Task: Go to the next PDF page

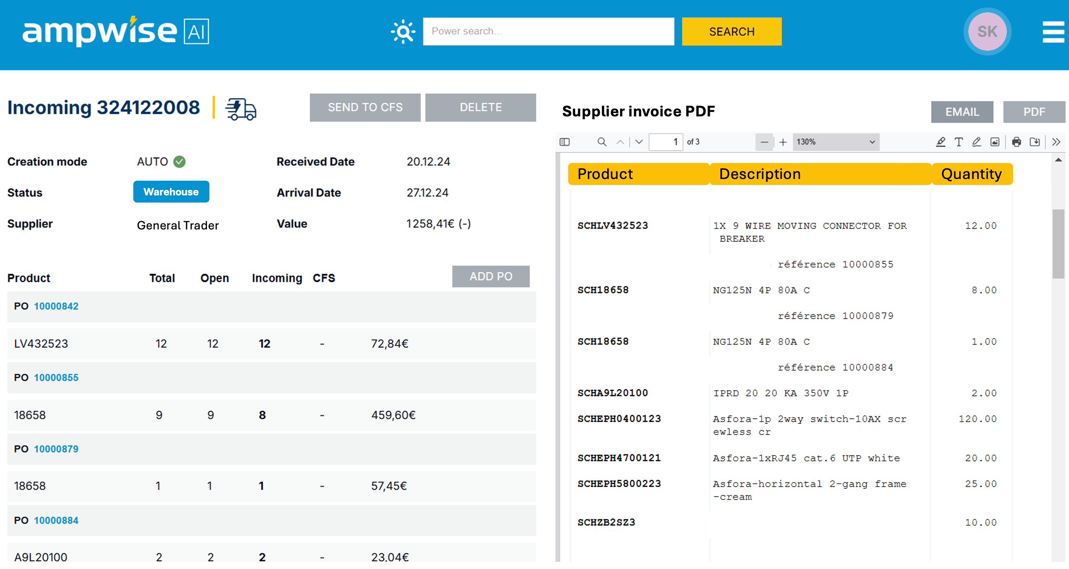Action: tap(638, 142)
